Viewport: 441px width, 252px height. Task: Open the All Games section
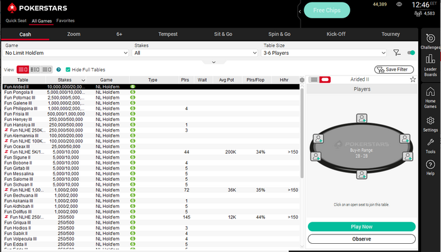[42, 21]
